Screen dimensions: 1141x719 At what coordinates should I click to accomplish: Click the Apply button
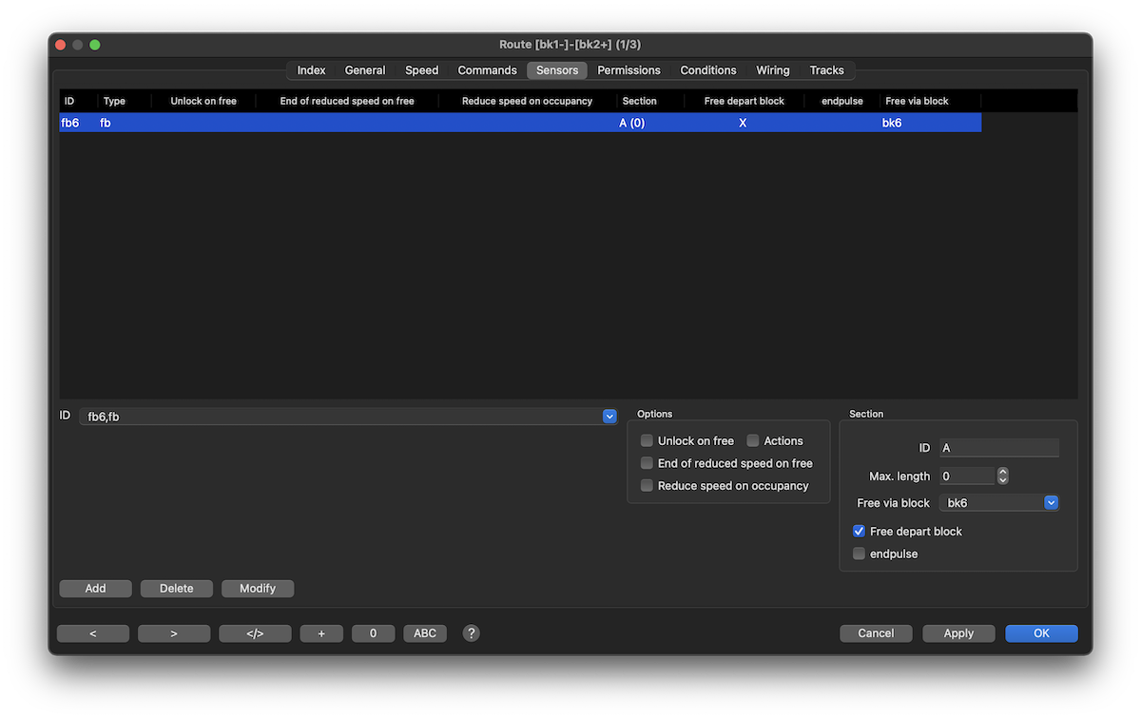tap(958, 633)
